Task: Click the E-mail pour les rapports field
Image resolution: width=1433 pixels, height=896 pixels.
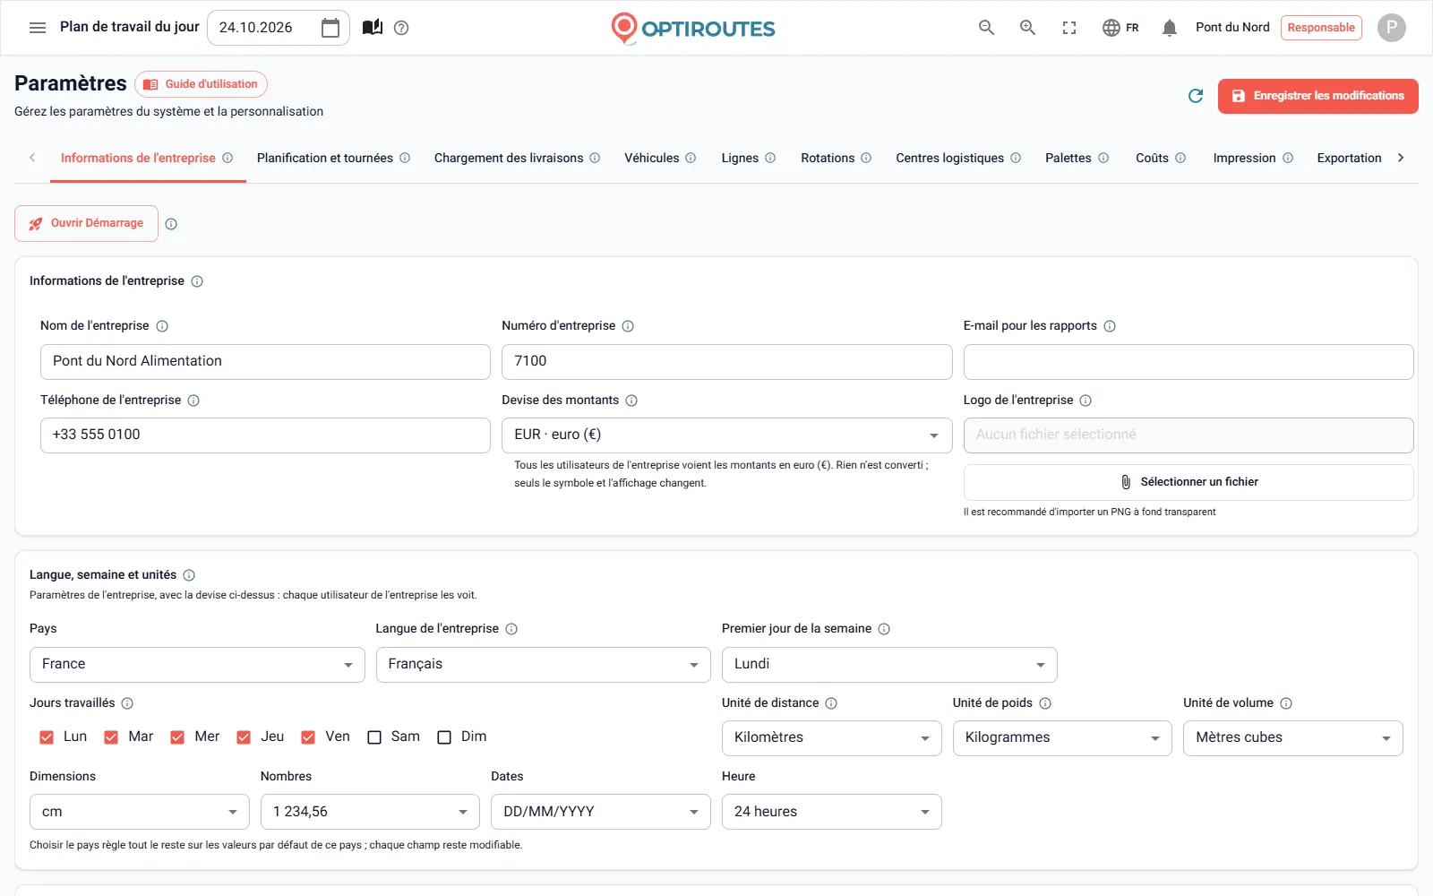Action: pos(1188,362)
